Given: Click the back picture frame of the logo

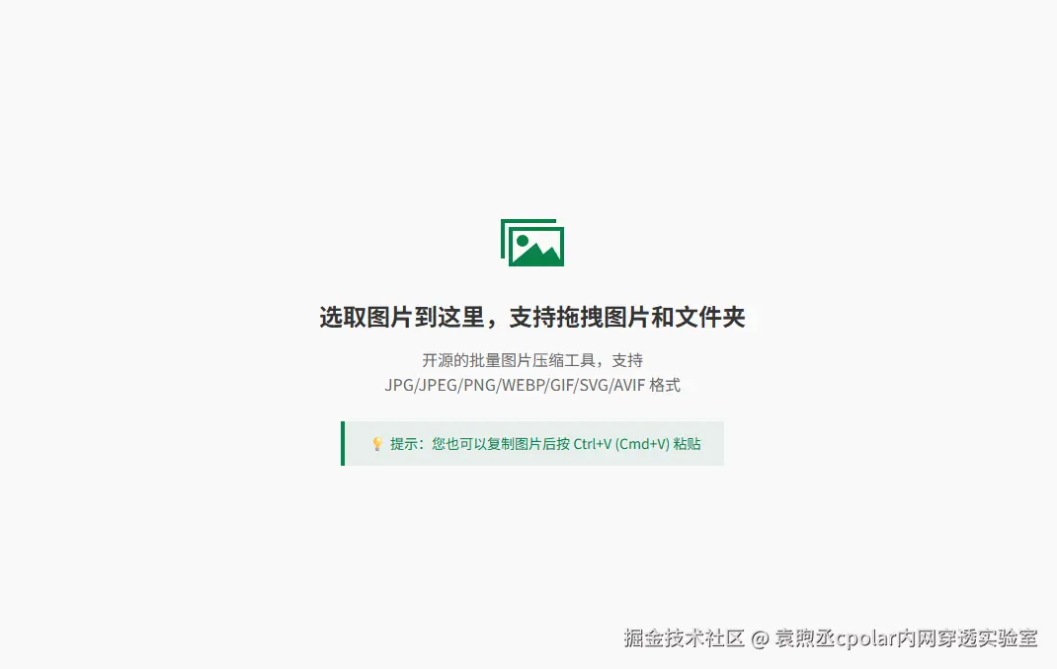Looking at the screenshot, I should (503, 237).
